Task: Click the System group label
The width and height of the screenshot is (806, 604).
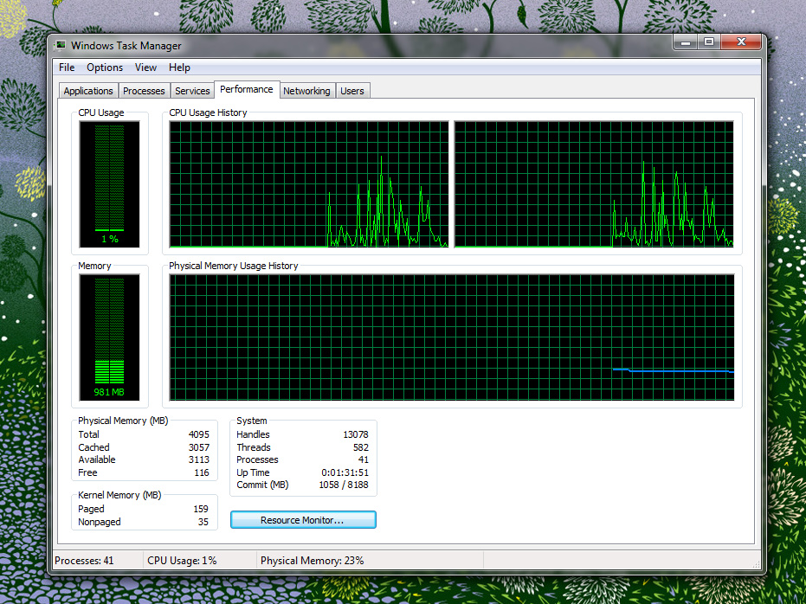Action: 252,421
